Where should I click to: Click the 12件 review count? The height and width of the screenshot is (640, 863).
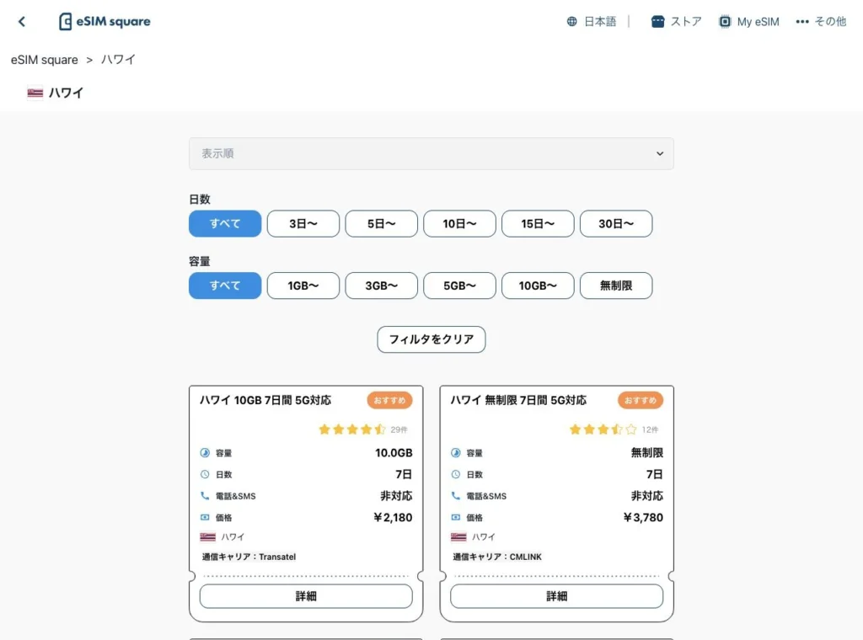click(650, 429)
